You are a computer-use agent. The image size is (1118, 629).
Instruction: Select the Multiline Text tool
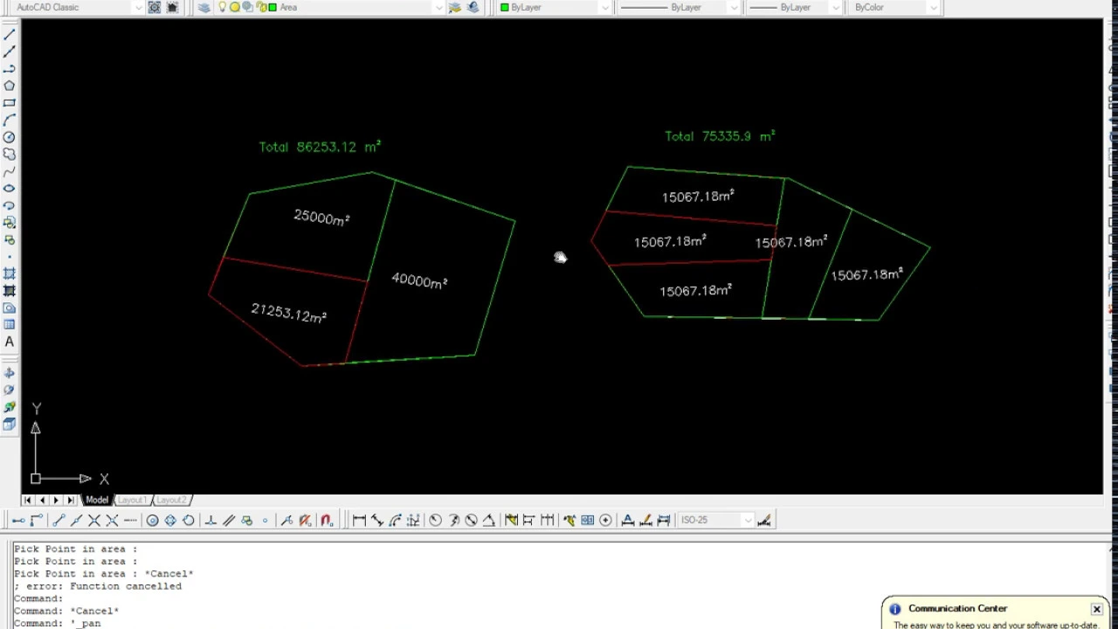10,342
